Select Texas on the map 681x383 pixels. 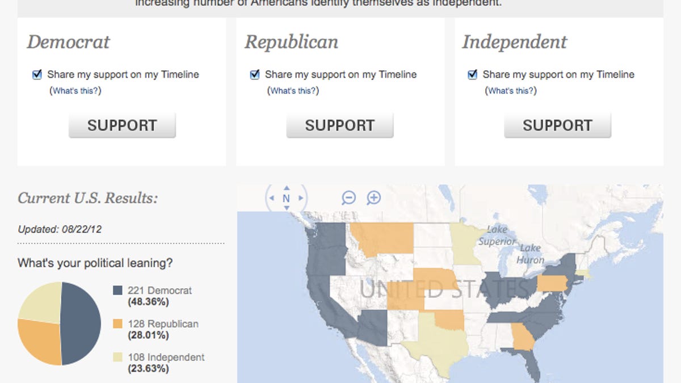pyautogui.click(x=437, y=342)
